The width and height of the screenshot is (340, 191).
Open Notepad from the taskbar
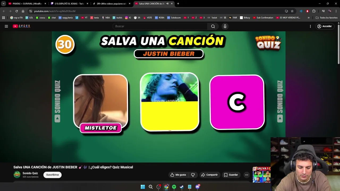[190, 187]
